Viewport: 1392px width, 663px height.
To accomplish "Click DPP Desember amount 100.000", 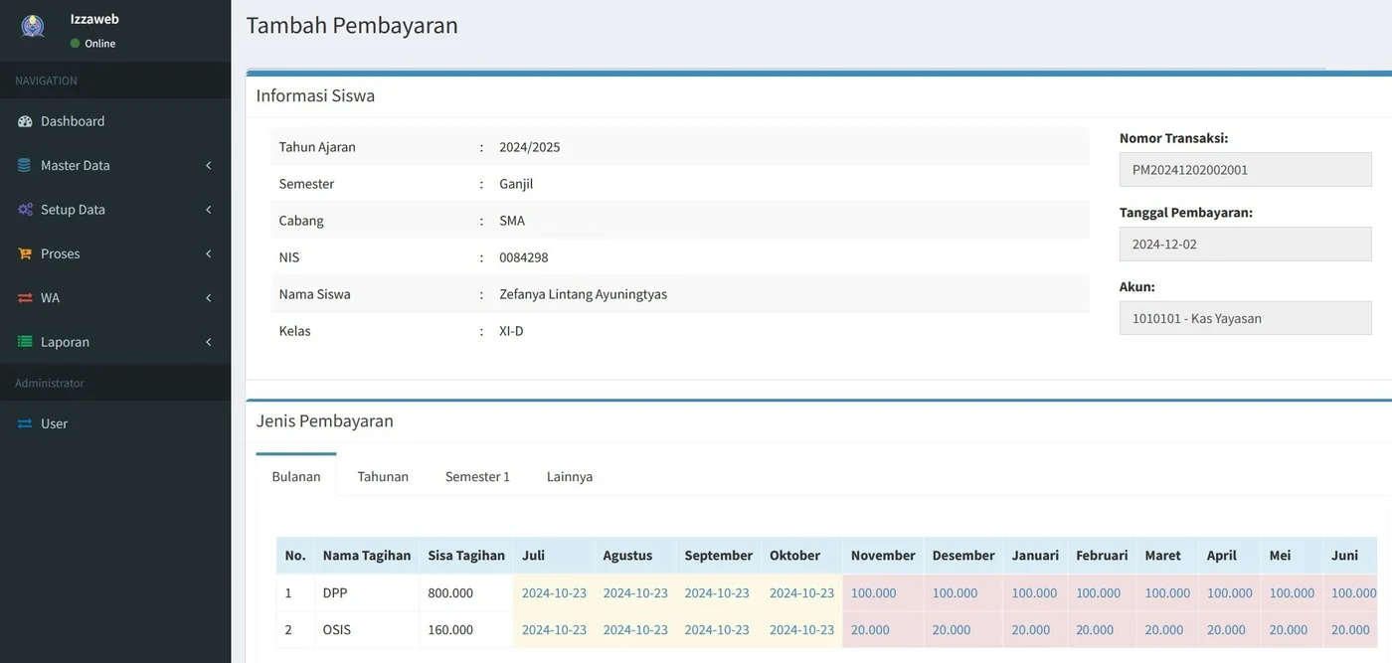I will 955,593.
